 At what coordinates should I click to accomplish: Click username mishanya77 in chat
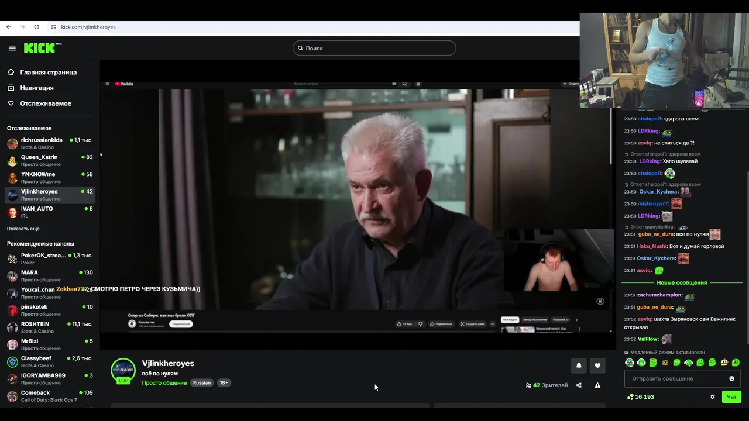[x=652, y=204]
